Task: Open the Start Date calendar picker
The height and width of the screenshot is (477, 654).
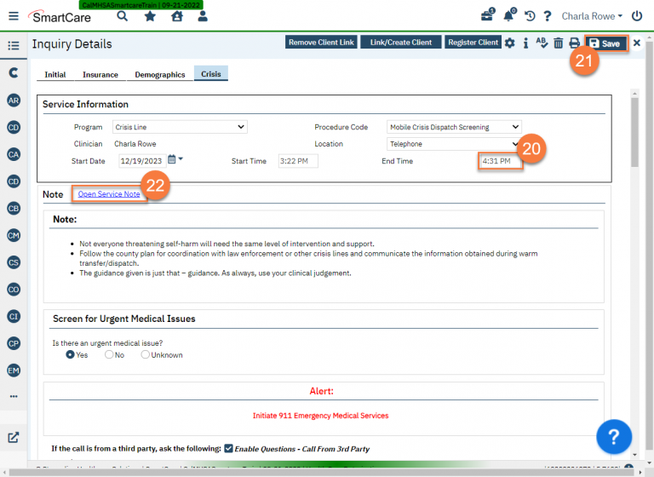Action: (x=173, y=160)
